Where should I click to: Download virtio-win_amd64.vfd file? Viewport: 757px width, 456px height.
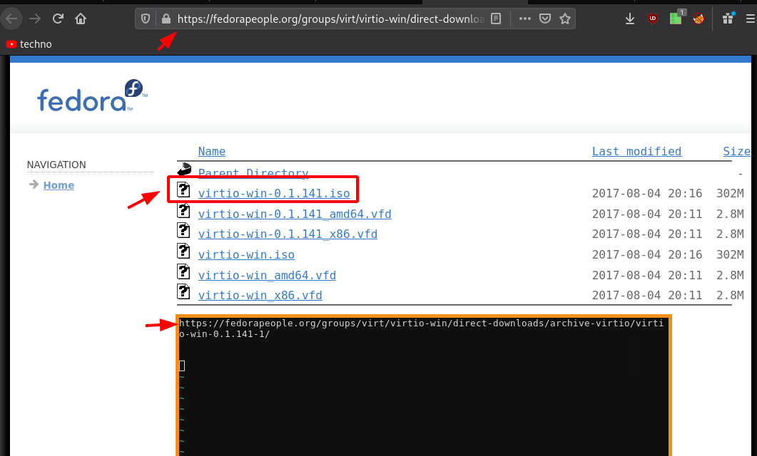267,275
